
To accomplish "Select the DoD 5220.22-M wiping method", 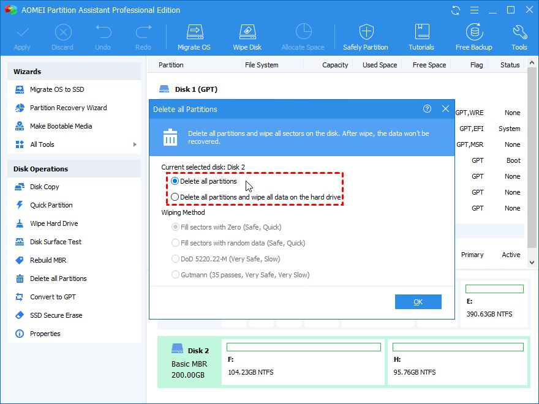I will (175, 259).
